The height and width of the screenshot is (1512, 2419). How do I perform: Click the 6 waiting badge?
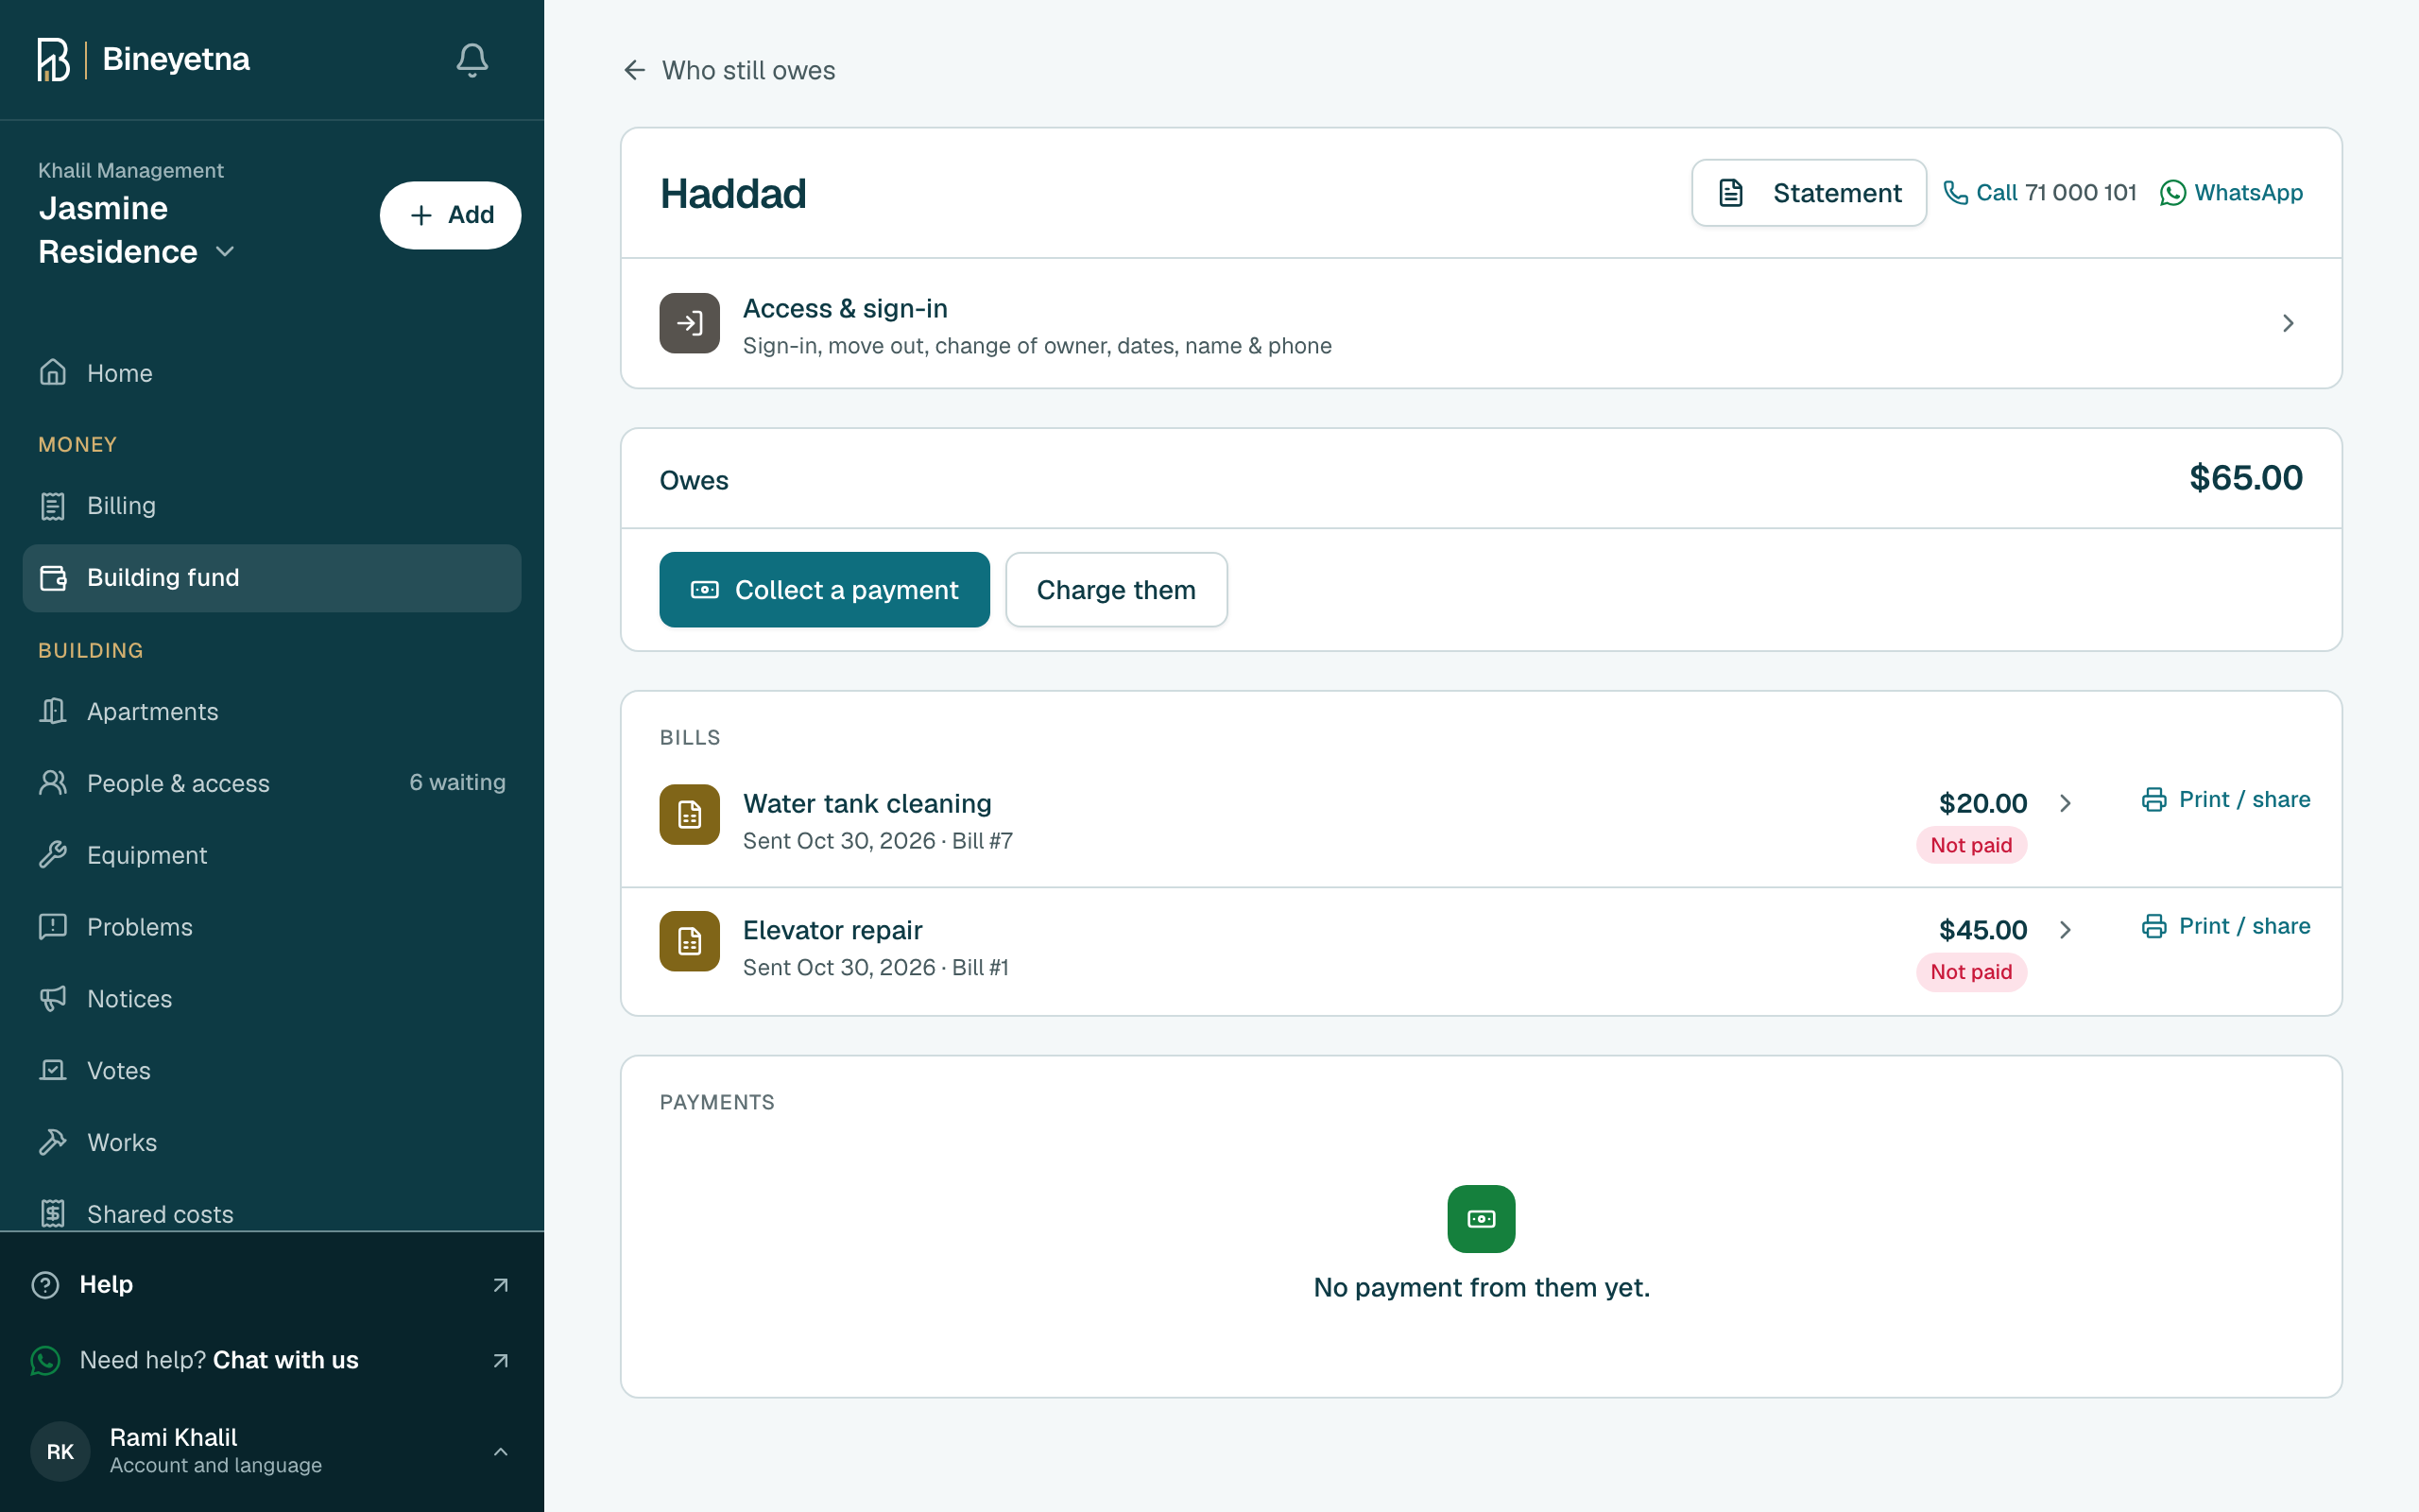(457, 783)
